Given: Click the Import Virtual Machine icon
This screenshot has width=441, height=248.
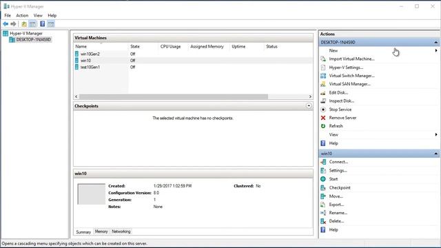Looking at the screenshot, I should (323, 59).
